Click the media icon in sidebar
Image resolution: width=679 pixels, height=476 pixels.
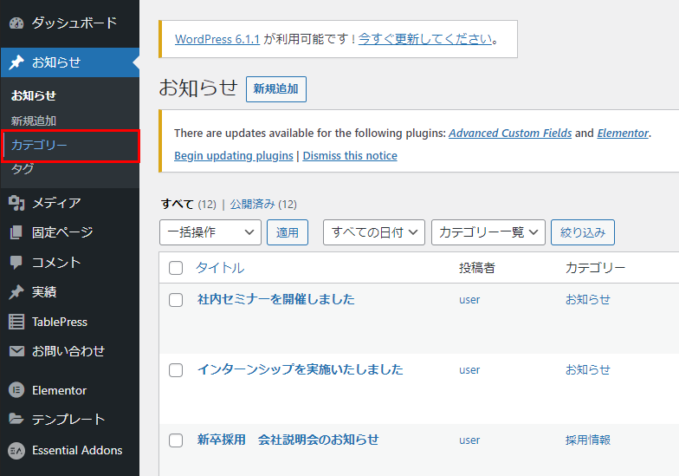[16, 203]
